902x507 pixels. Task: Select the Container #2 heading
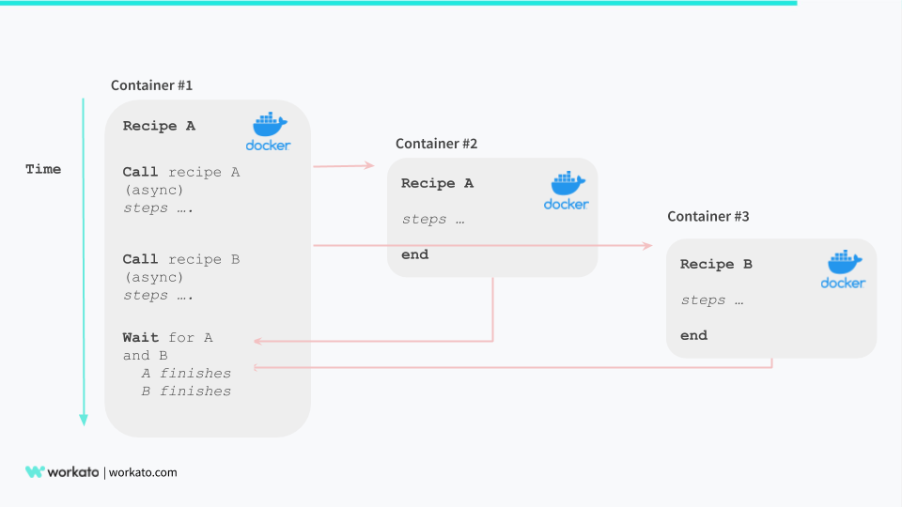click(436, 144)
